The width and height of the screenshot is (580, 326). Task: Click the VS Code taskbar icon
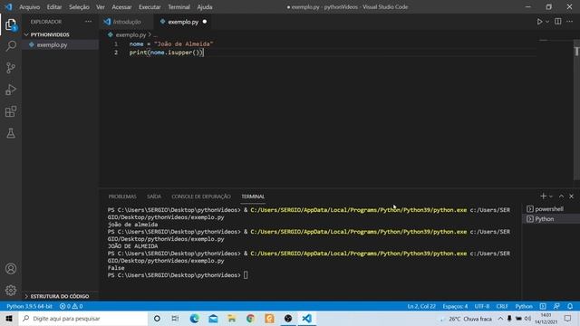(x=306, y=319)
